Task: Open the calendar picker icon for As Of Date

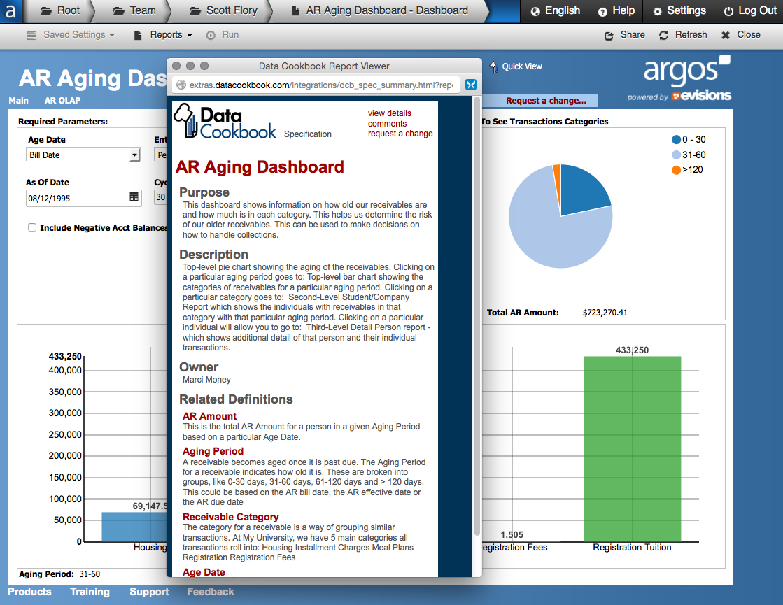Action: (134, 197)
